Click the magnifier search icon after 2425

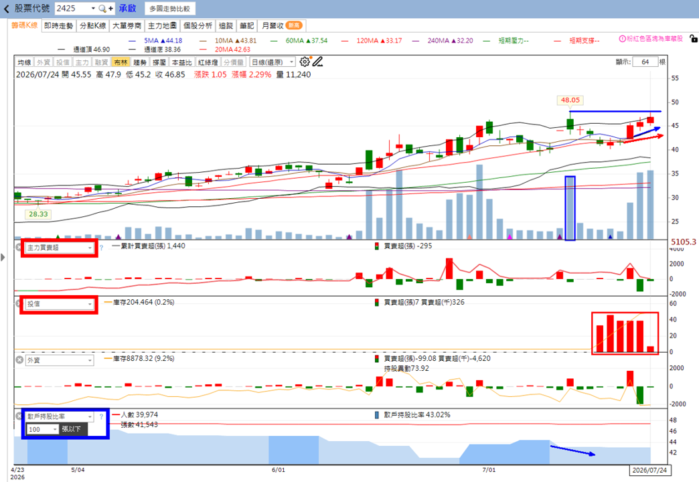(102, 9)
